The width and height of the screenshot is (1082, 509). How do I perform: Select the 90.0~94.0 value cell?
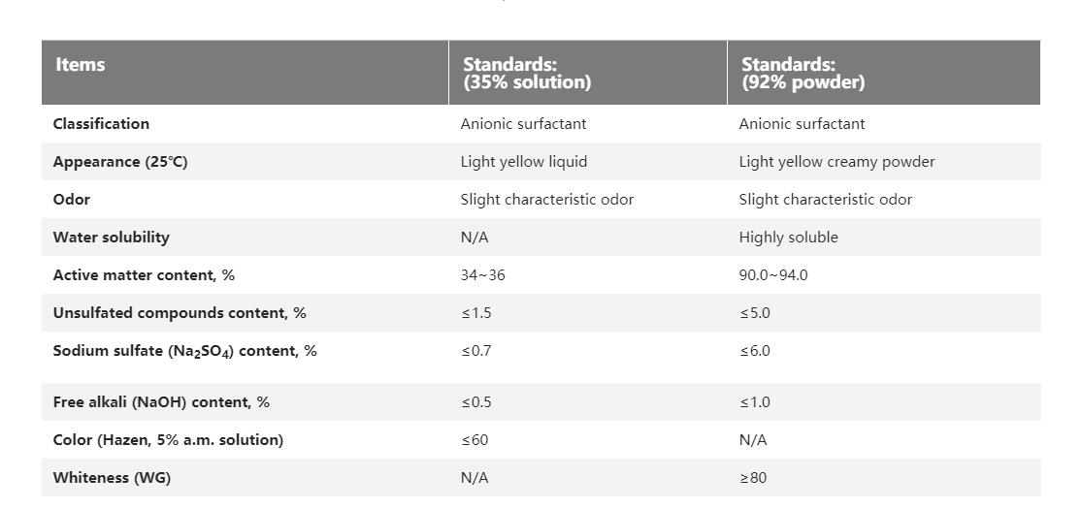[773, 275]
